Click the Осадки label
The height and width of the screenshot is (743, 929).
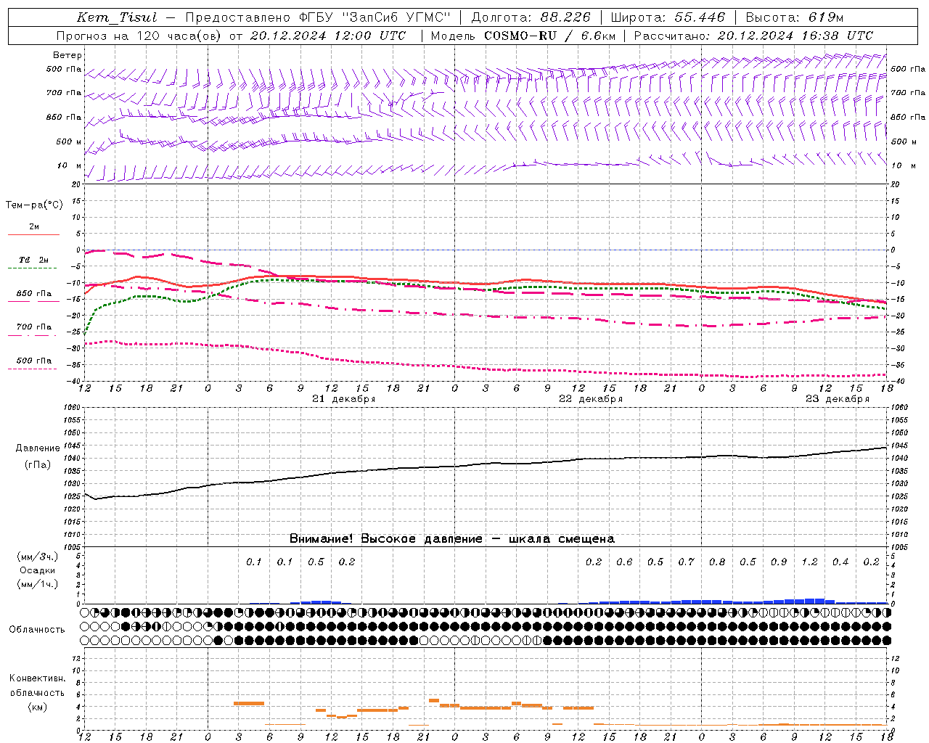[37, 570]
